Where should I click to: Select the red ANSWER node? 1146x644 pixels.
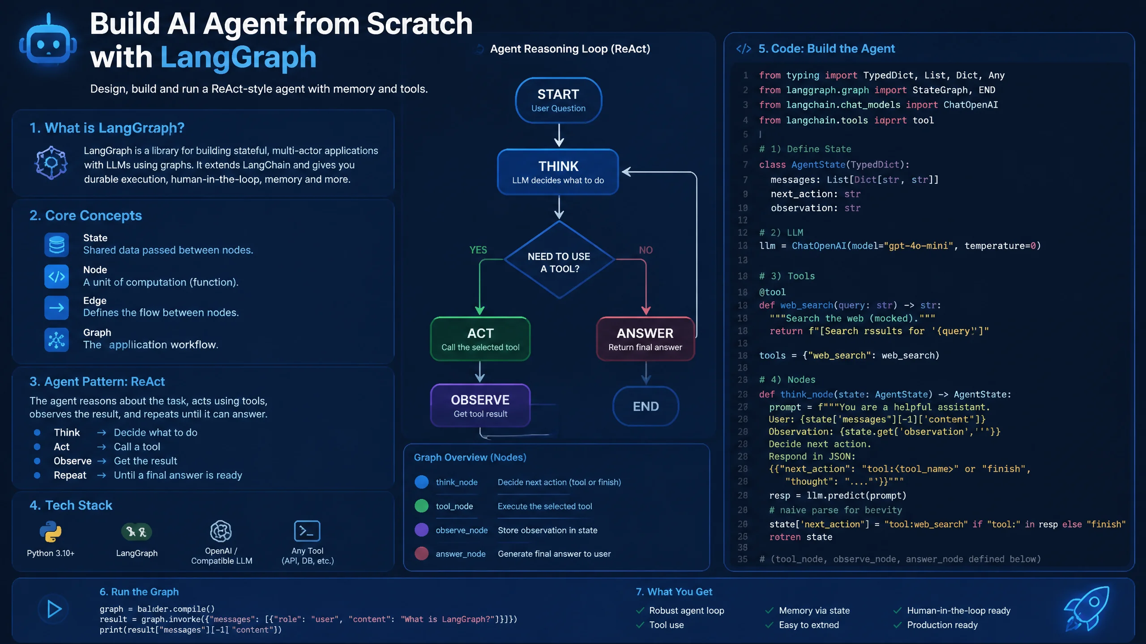(646, 339)
